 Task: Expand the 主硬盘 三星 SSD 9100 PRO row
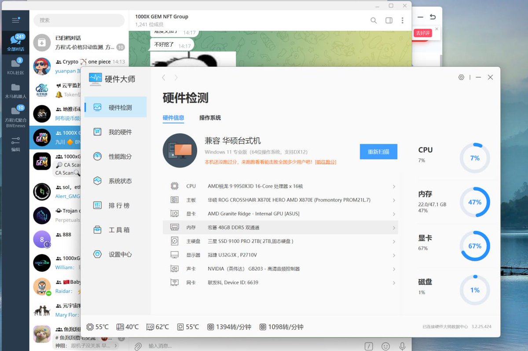280,241
